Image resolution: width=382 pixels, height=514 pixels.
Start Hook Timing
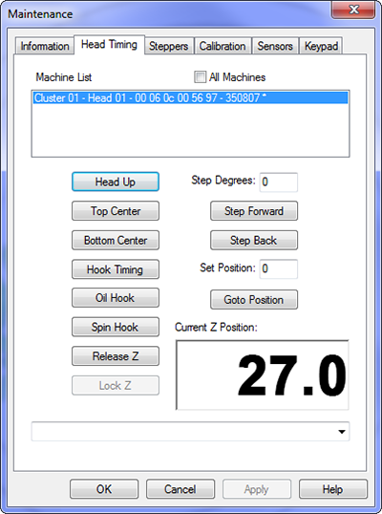116,269
